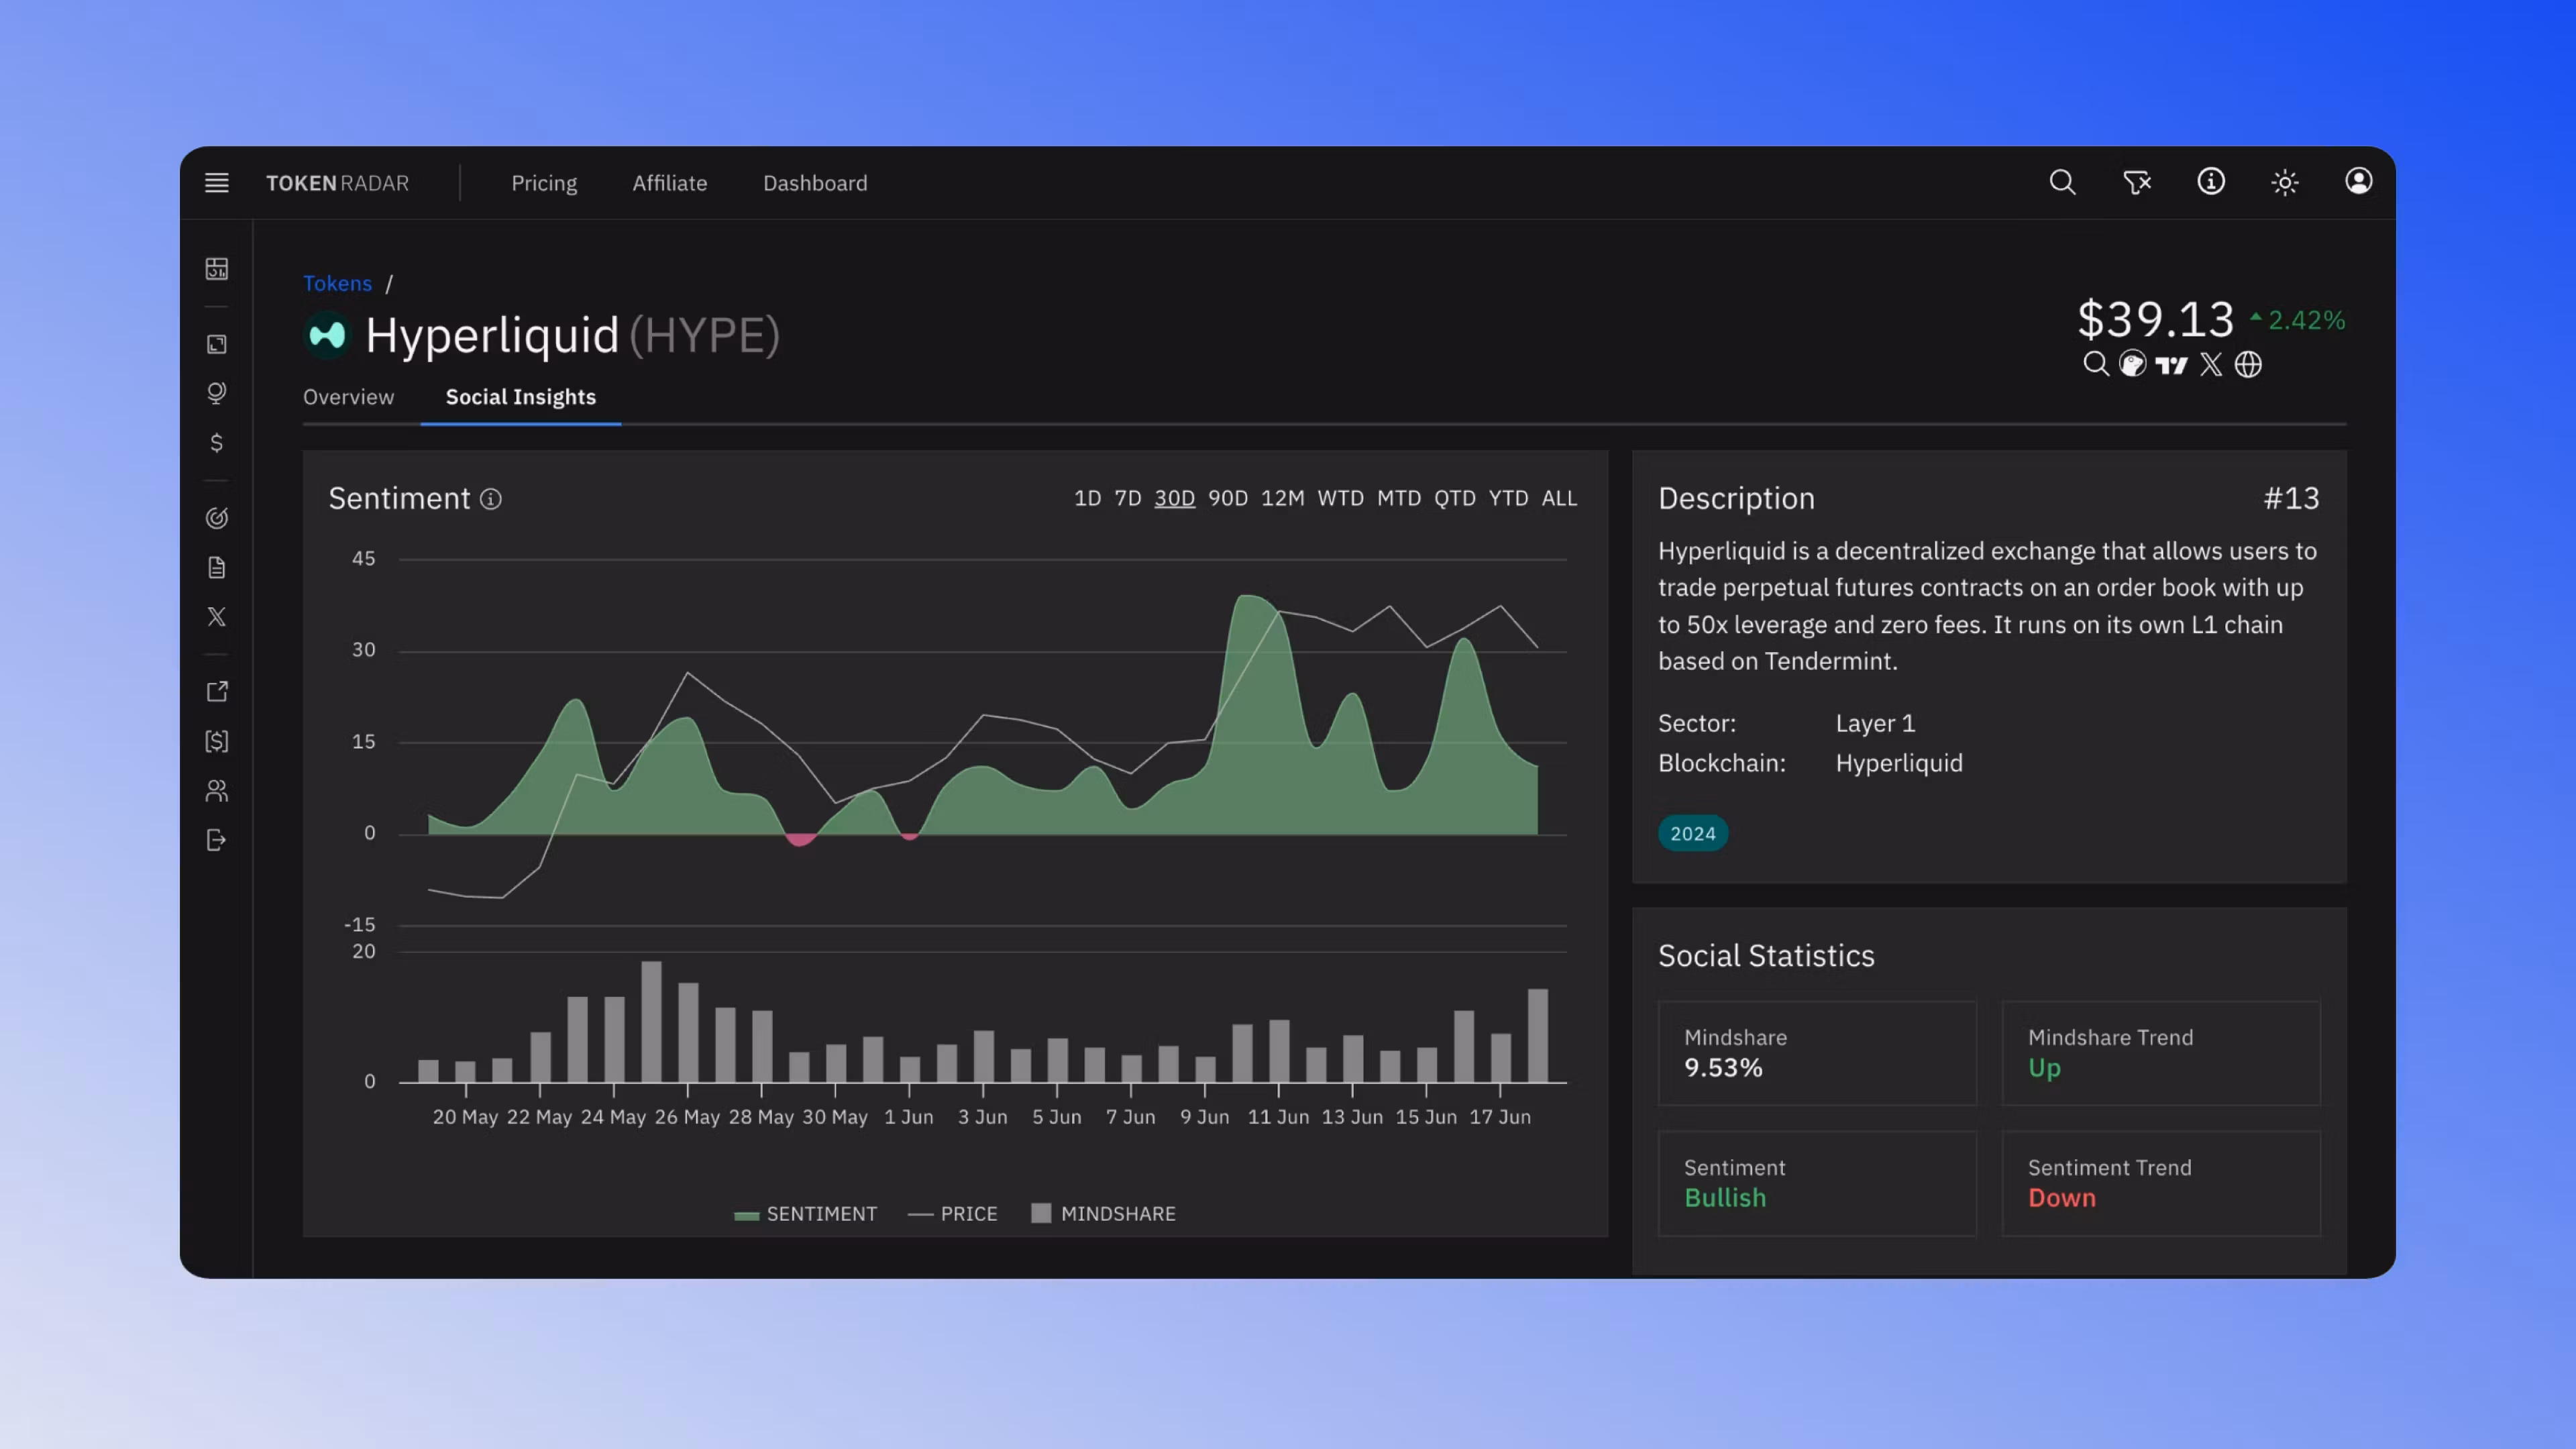Open CoinGecko icon under the price
Image resolution: width=2576 pixels, height=1449 pixels.
[2132, 364]
